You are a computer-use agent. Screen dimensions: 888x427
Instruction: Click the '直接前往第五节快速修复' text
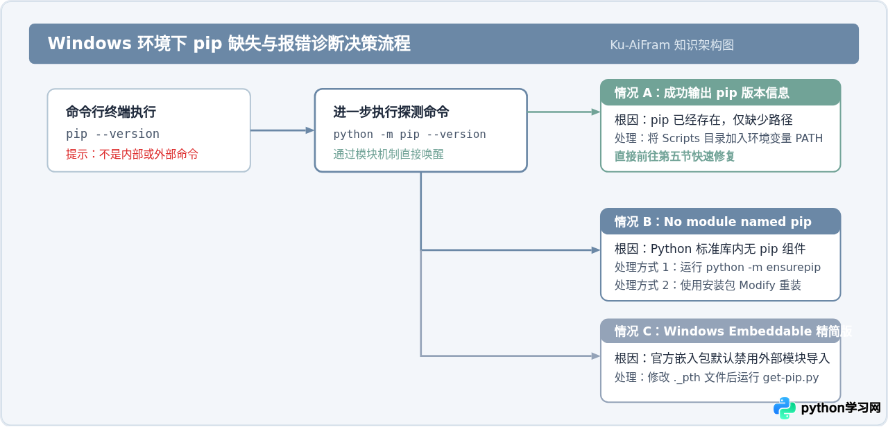[x=675, y=156]
